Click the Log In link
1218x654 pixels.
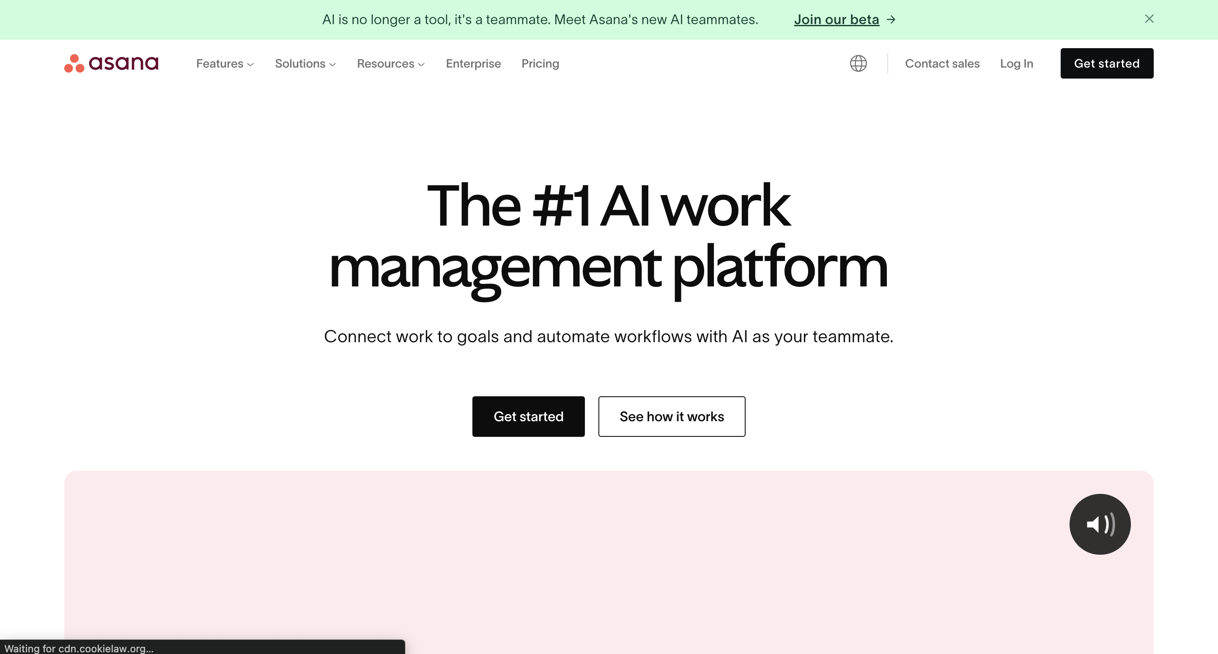[1016, 63]
